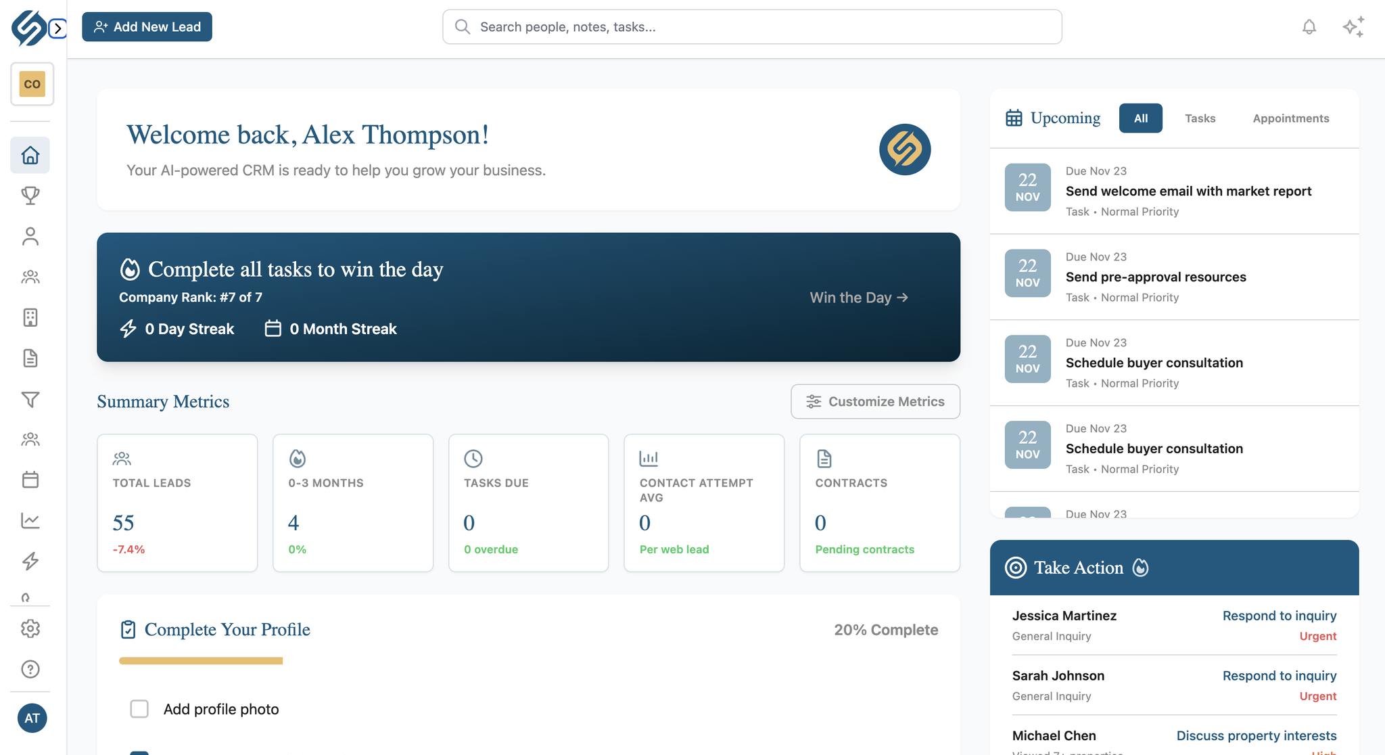Image resolution: width=1385 pixels, height=755 pixels.
Task: Select the filter icon in sidebar
Action: (30, 399)
